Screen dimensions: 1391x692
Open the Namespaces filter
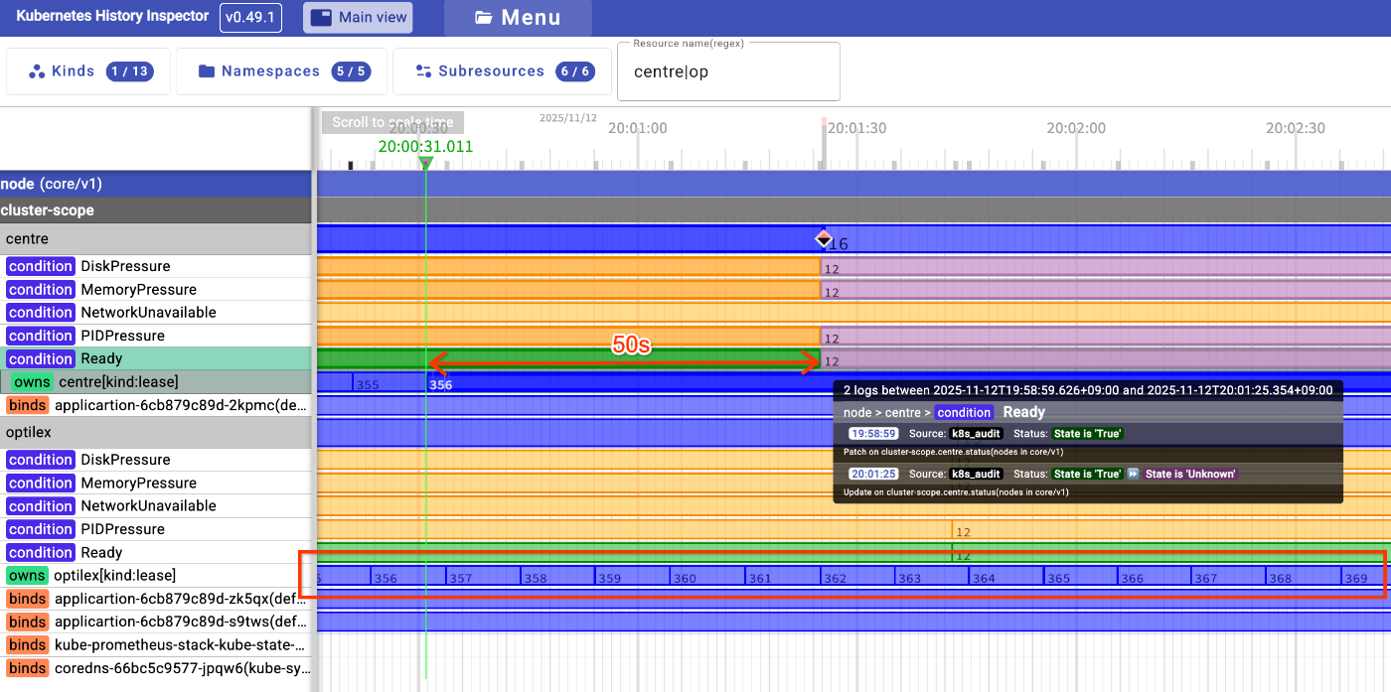click(283, 71)
